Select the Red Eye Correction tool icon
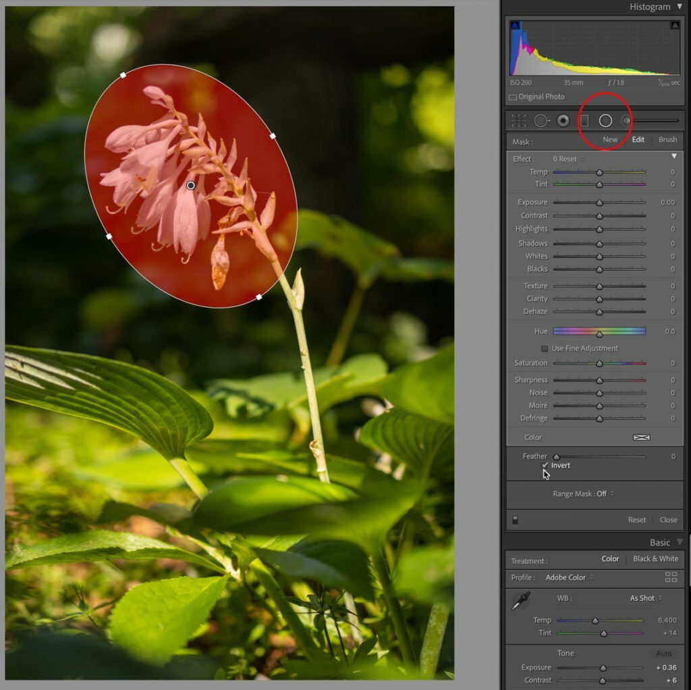The width and height of the screenshot is (691, 690). [563, 120]
